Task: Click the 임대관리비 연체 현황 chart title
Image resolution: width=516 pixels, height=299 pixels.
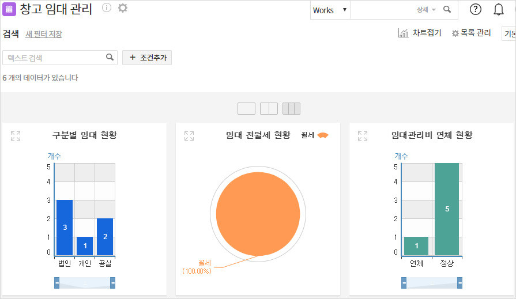Action: [432, 135]
